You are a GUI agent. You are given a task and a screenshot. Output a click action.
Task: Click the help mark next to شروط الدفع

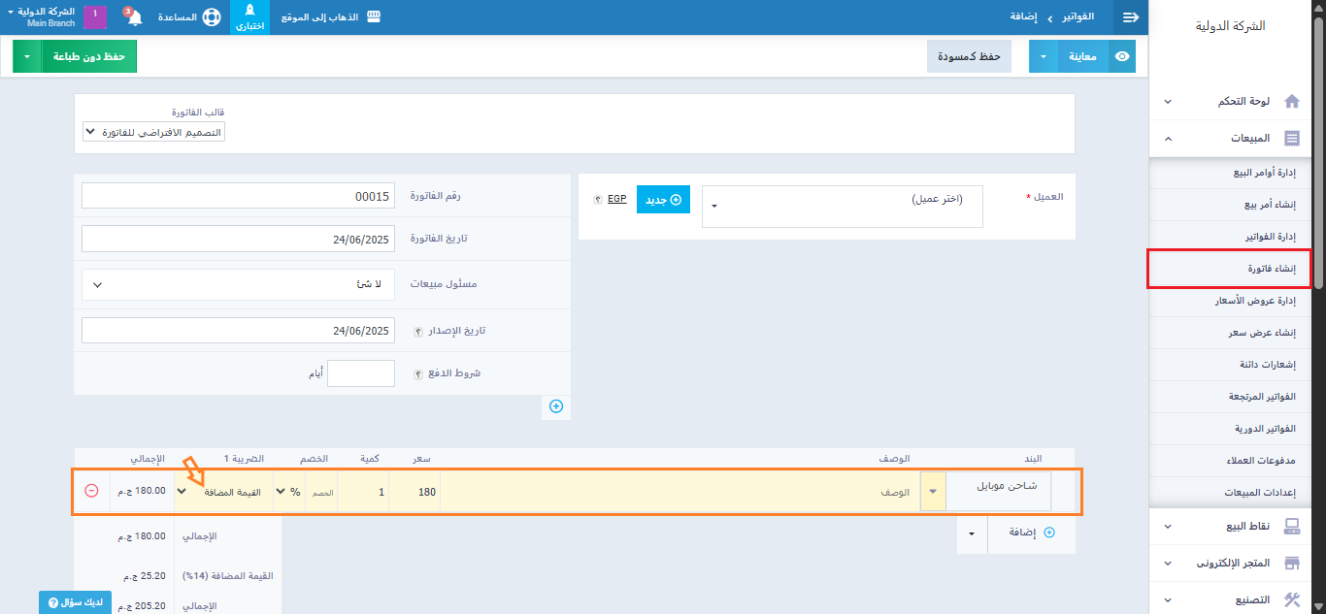tap(418, 373)
